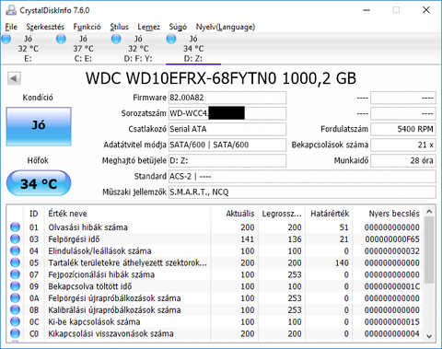442x349 pixels.
Task: Select Fejpozícionálási hibák száma attribute name
Action: [x=101, y=274]
